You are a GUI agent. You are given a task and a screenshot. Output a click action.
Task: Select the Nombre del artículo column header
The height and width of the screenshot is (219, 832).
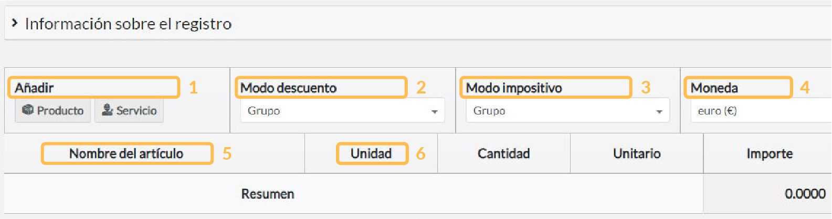coord(126,153)
